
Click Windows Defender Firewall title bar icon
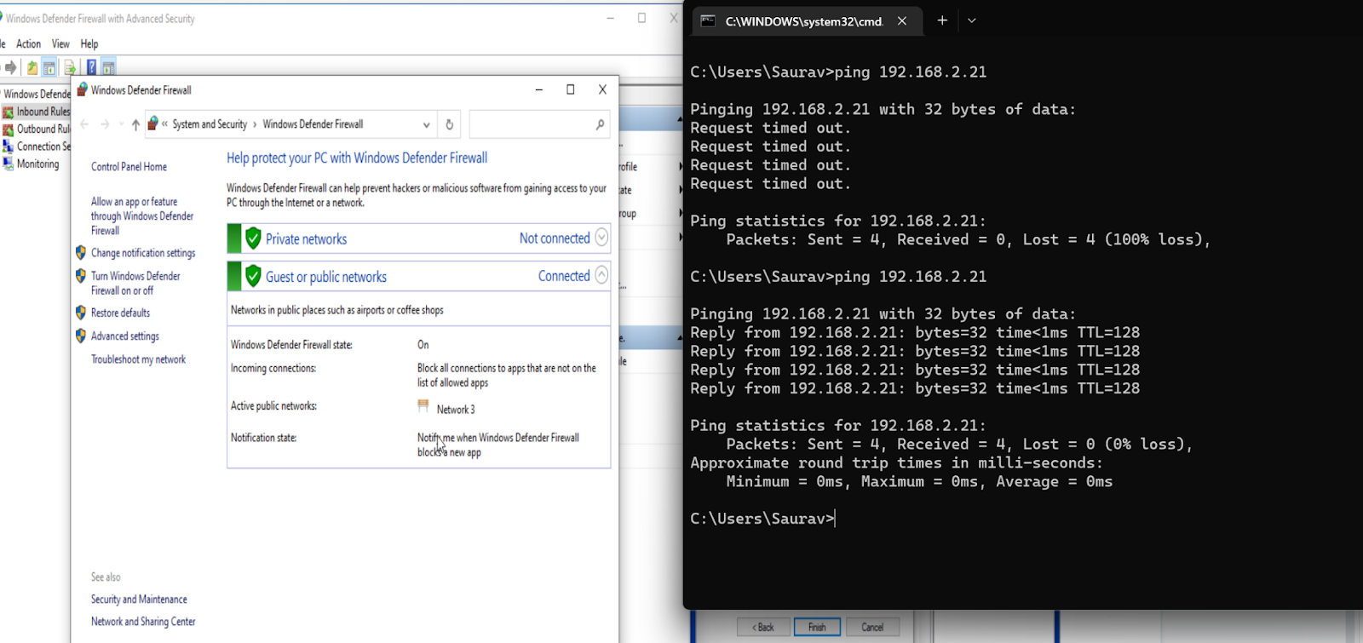click(x=83, y=89)
